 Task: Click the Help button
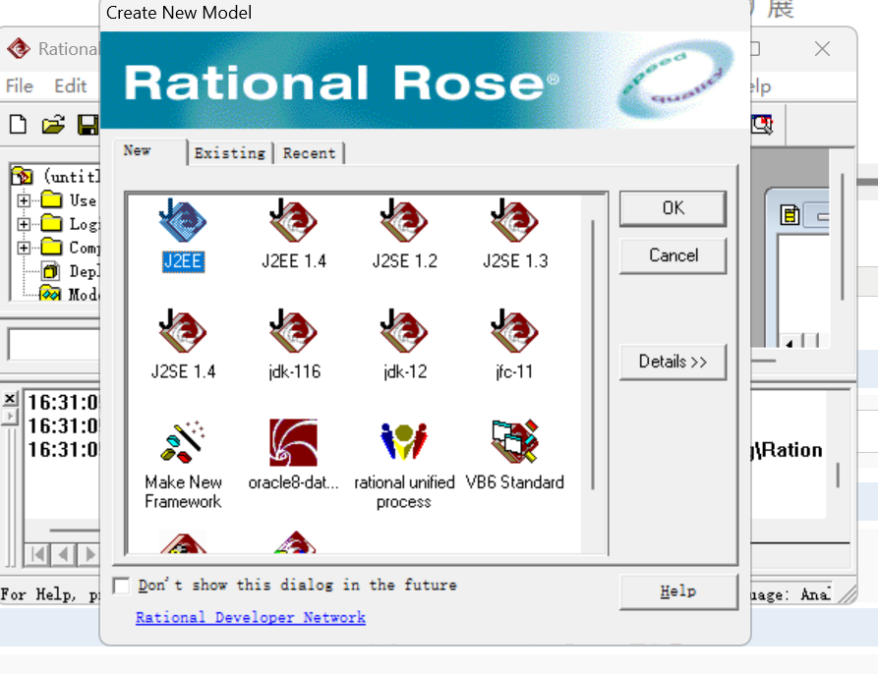678,591
